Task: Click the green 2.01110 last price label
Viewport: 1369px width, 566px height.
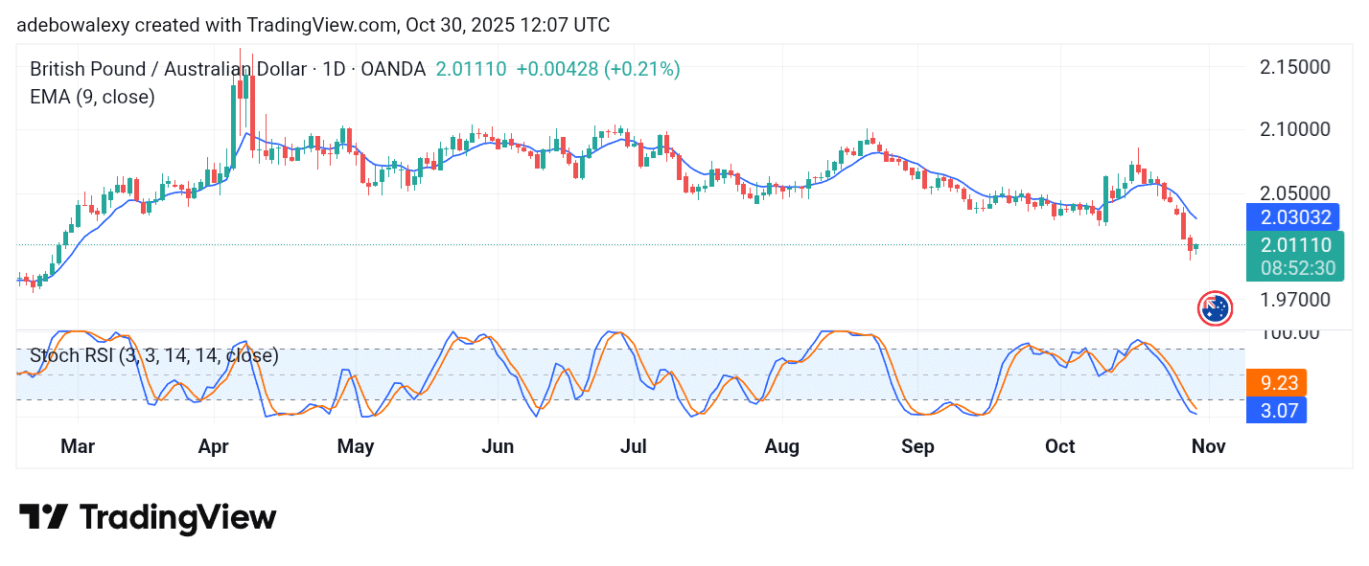Action: [x=1294, y=245]
